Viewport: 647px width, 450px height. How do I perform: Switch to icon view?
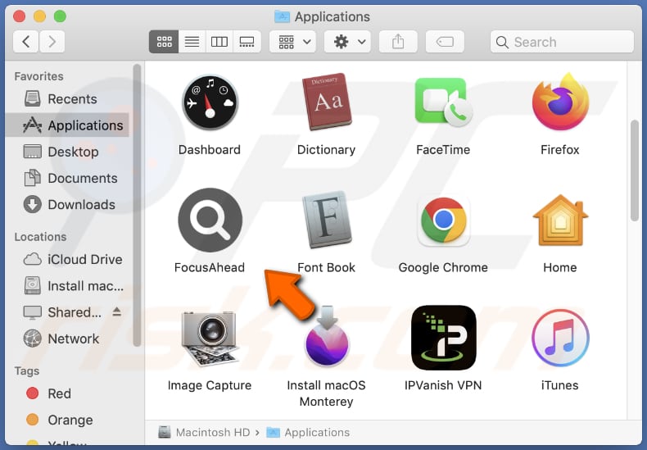pyautogui.click(x=164, y=42)
